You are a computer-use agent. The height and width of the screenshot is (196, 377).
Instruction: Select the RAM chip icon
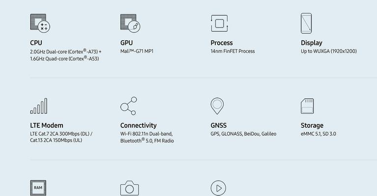pyautogui.click(x=38, y=188)
